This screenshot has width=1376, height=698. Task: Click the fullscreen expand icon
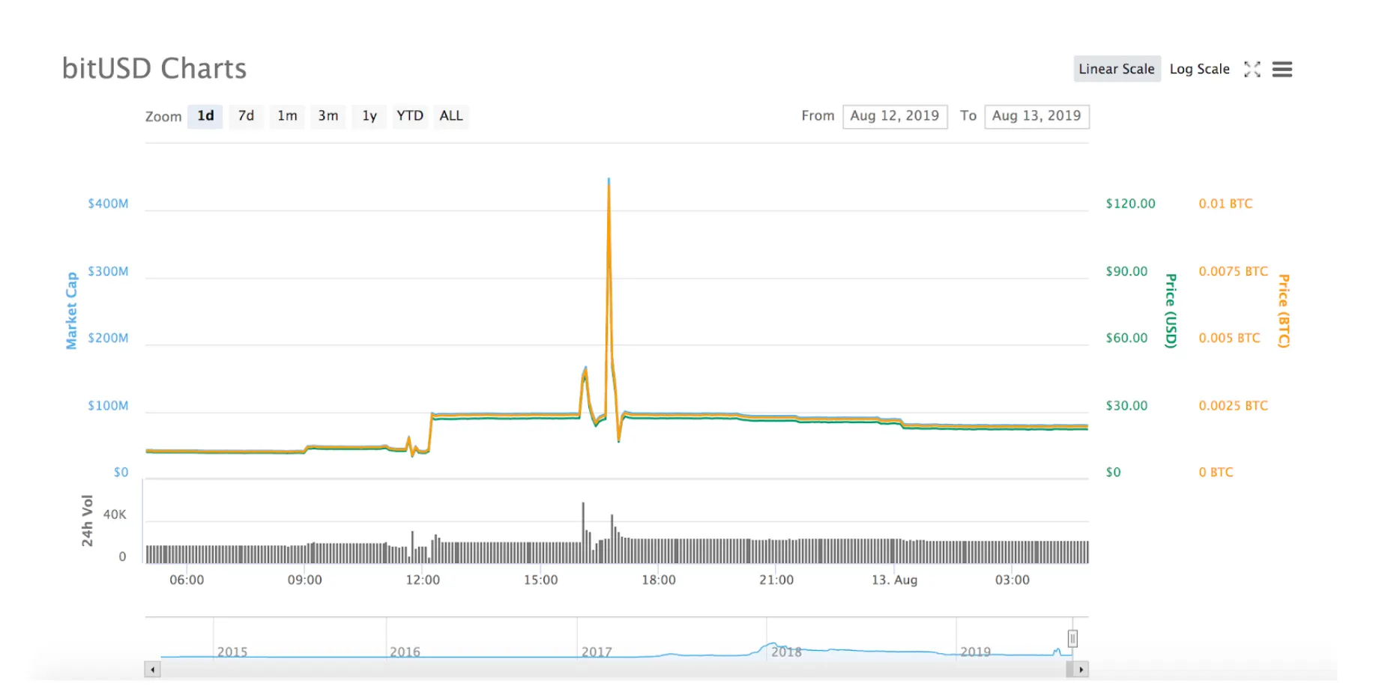[x=1252, y=70]
